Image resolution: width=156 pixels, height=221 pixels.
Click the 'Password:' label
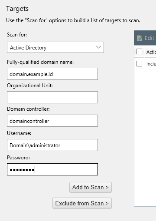pos(18,158)
